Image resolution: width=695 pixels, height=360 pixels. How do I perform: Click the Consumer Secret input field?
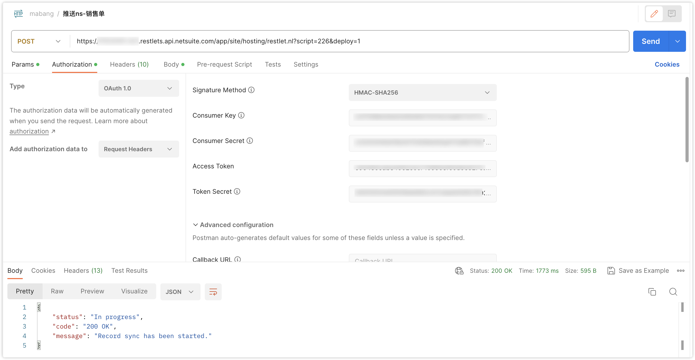[423, 143]
